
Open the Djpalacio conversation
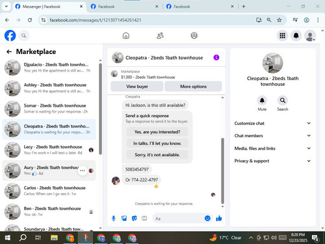coord(49,68)
